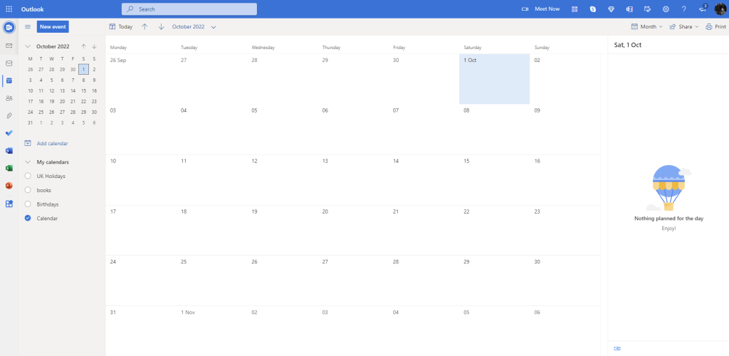Screen dimensions: 729x356
Task: Click mini calendar previous month arrow
Action: 84,46
